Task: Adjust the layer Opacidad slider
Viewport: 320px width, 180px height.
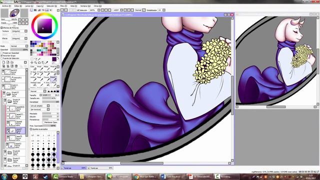Action: point(19,49)
